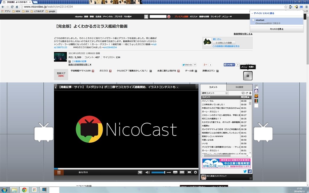This screenshot has width=309, height=193.
Task: Go to next news ticker item arrow
Action: click(x=197, y=87)
